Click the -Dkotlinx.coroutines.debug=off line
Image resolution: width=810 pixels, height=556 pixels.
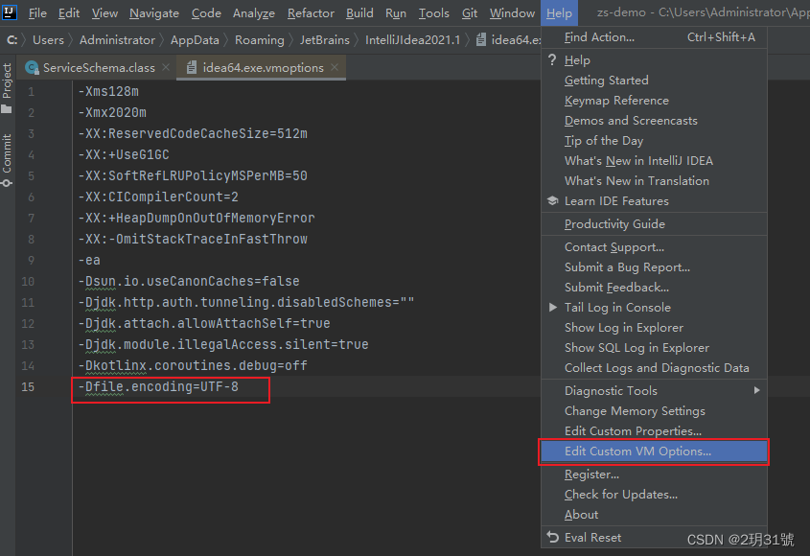pyautogui.click(x=193, y=365)
